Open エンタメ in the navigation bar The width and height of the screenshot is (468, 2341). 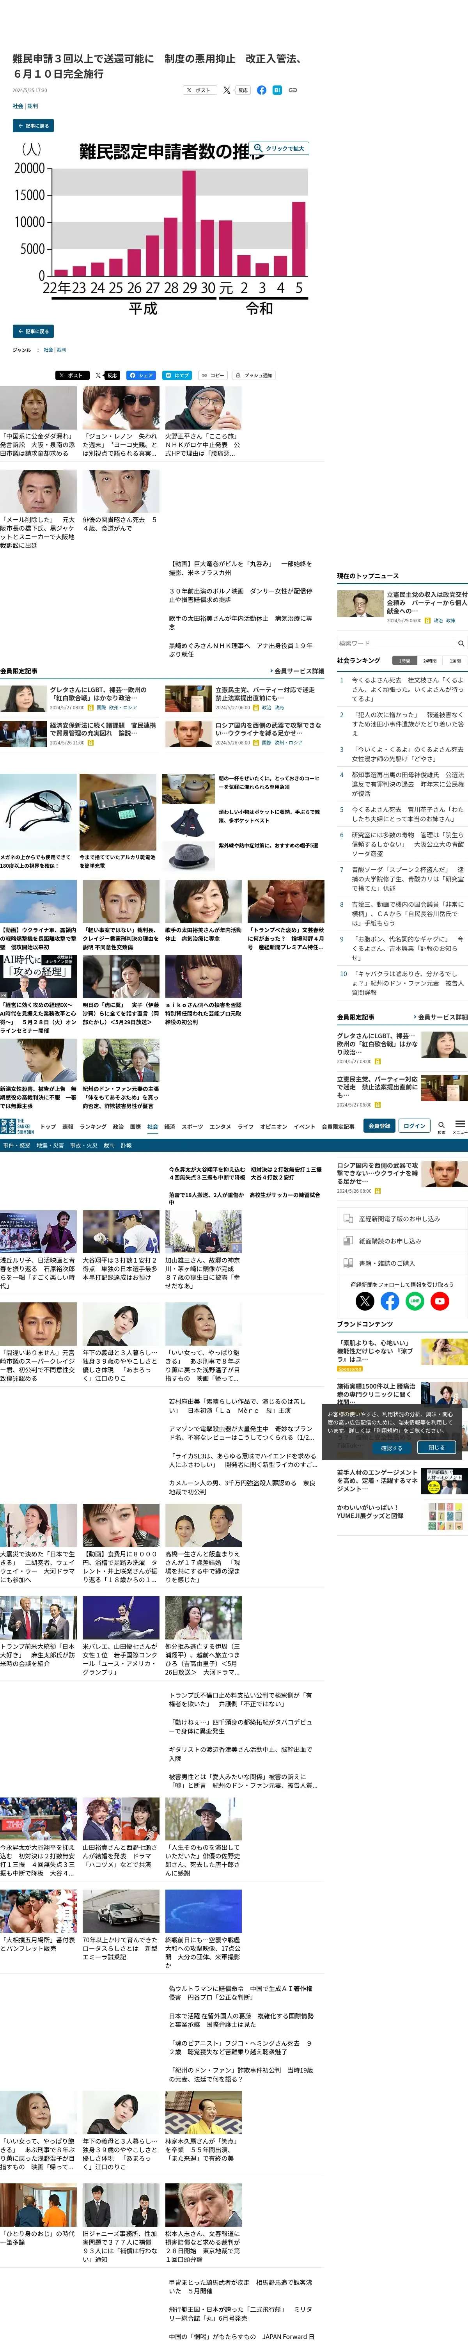tap(221, 1126)
